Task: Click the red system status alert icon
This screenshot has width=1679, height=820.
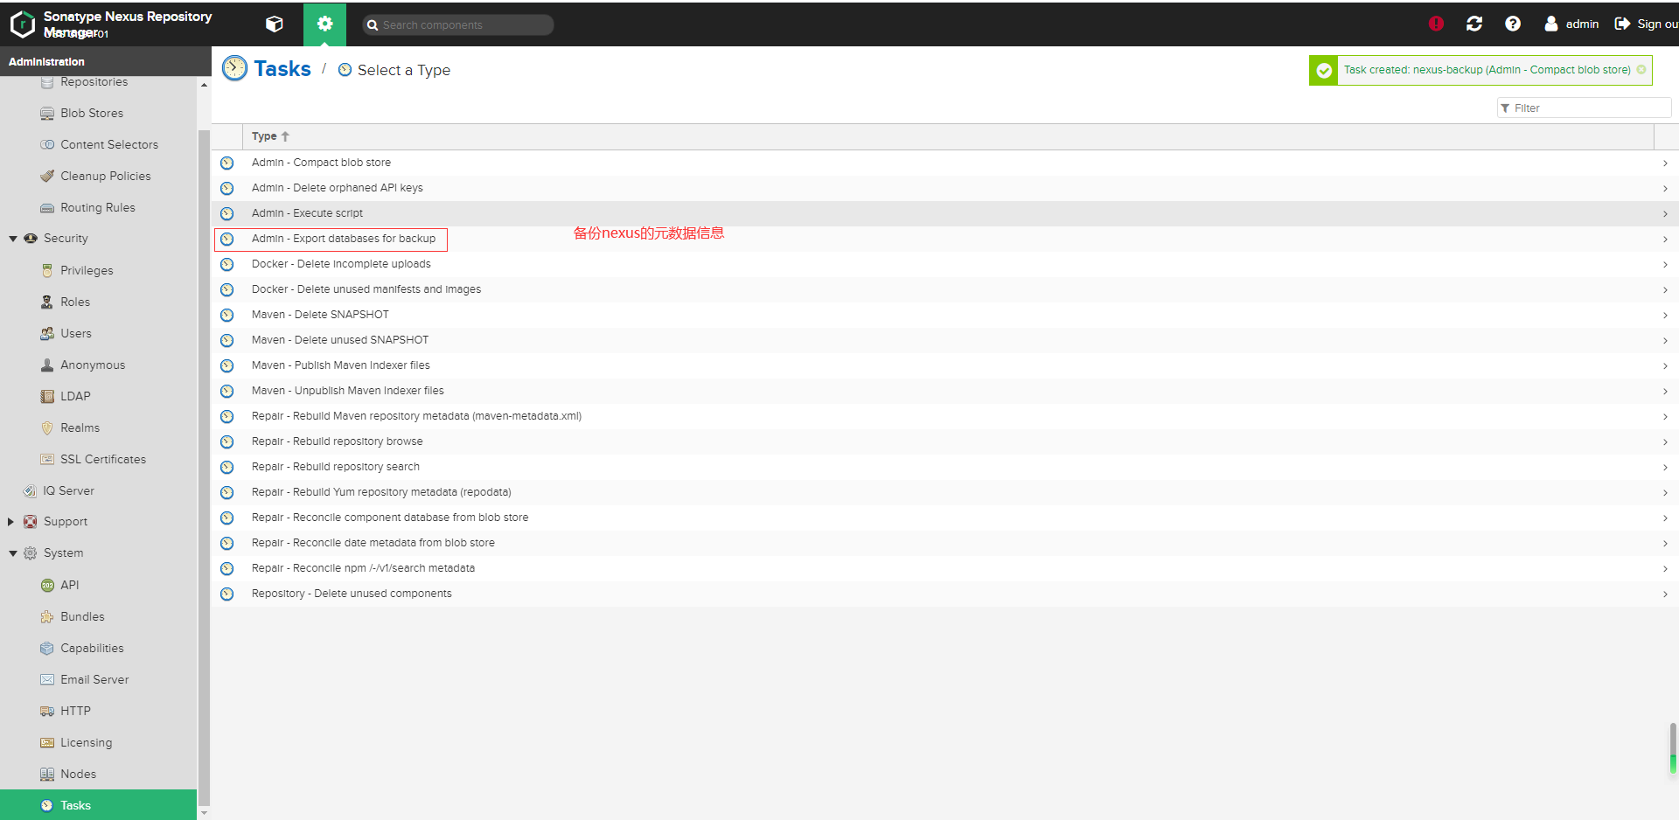Action: [x=1436, y=24]
